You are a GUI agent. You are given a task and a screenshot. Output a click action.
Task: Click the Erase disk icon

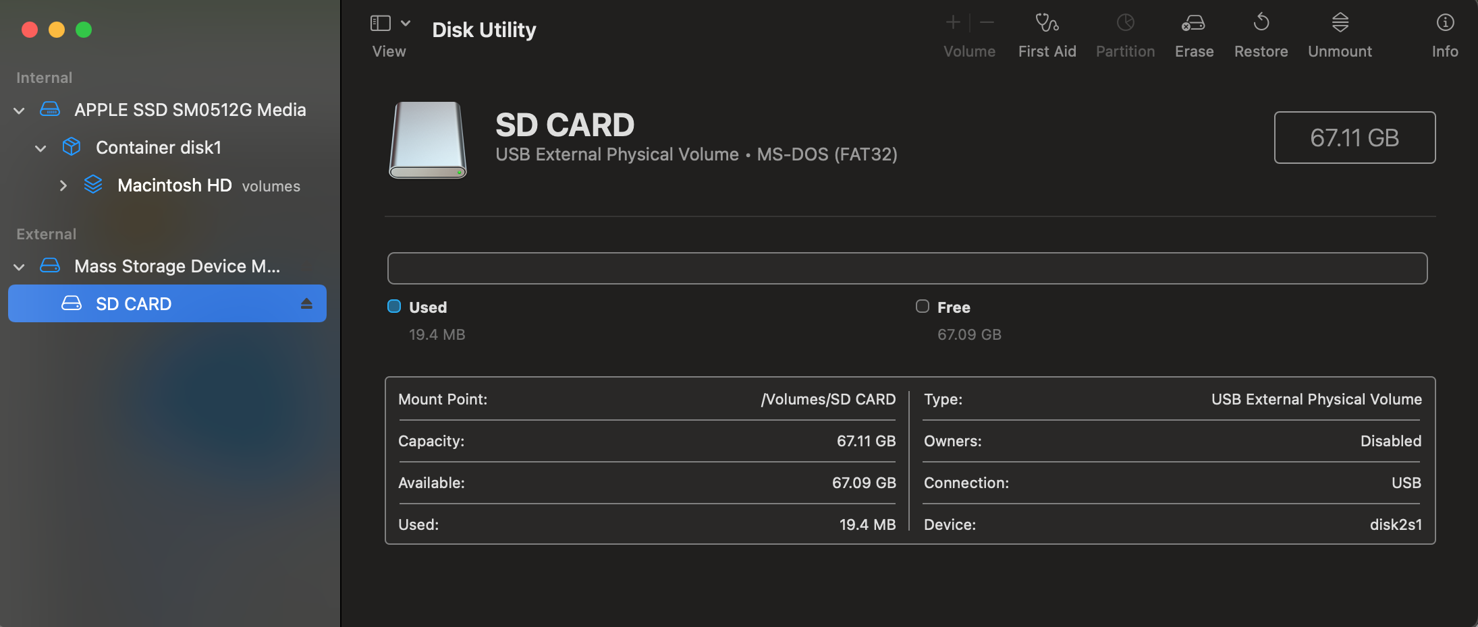(1193, 23)
